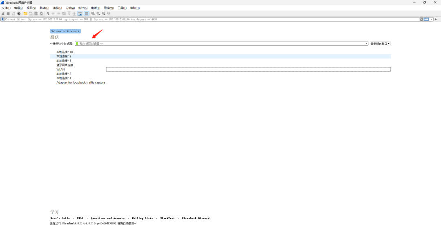Reset text zoom to normal size
Image resolution: width=441 pixels, height=227 pixels.
(103, 13)
